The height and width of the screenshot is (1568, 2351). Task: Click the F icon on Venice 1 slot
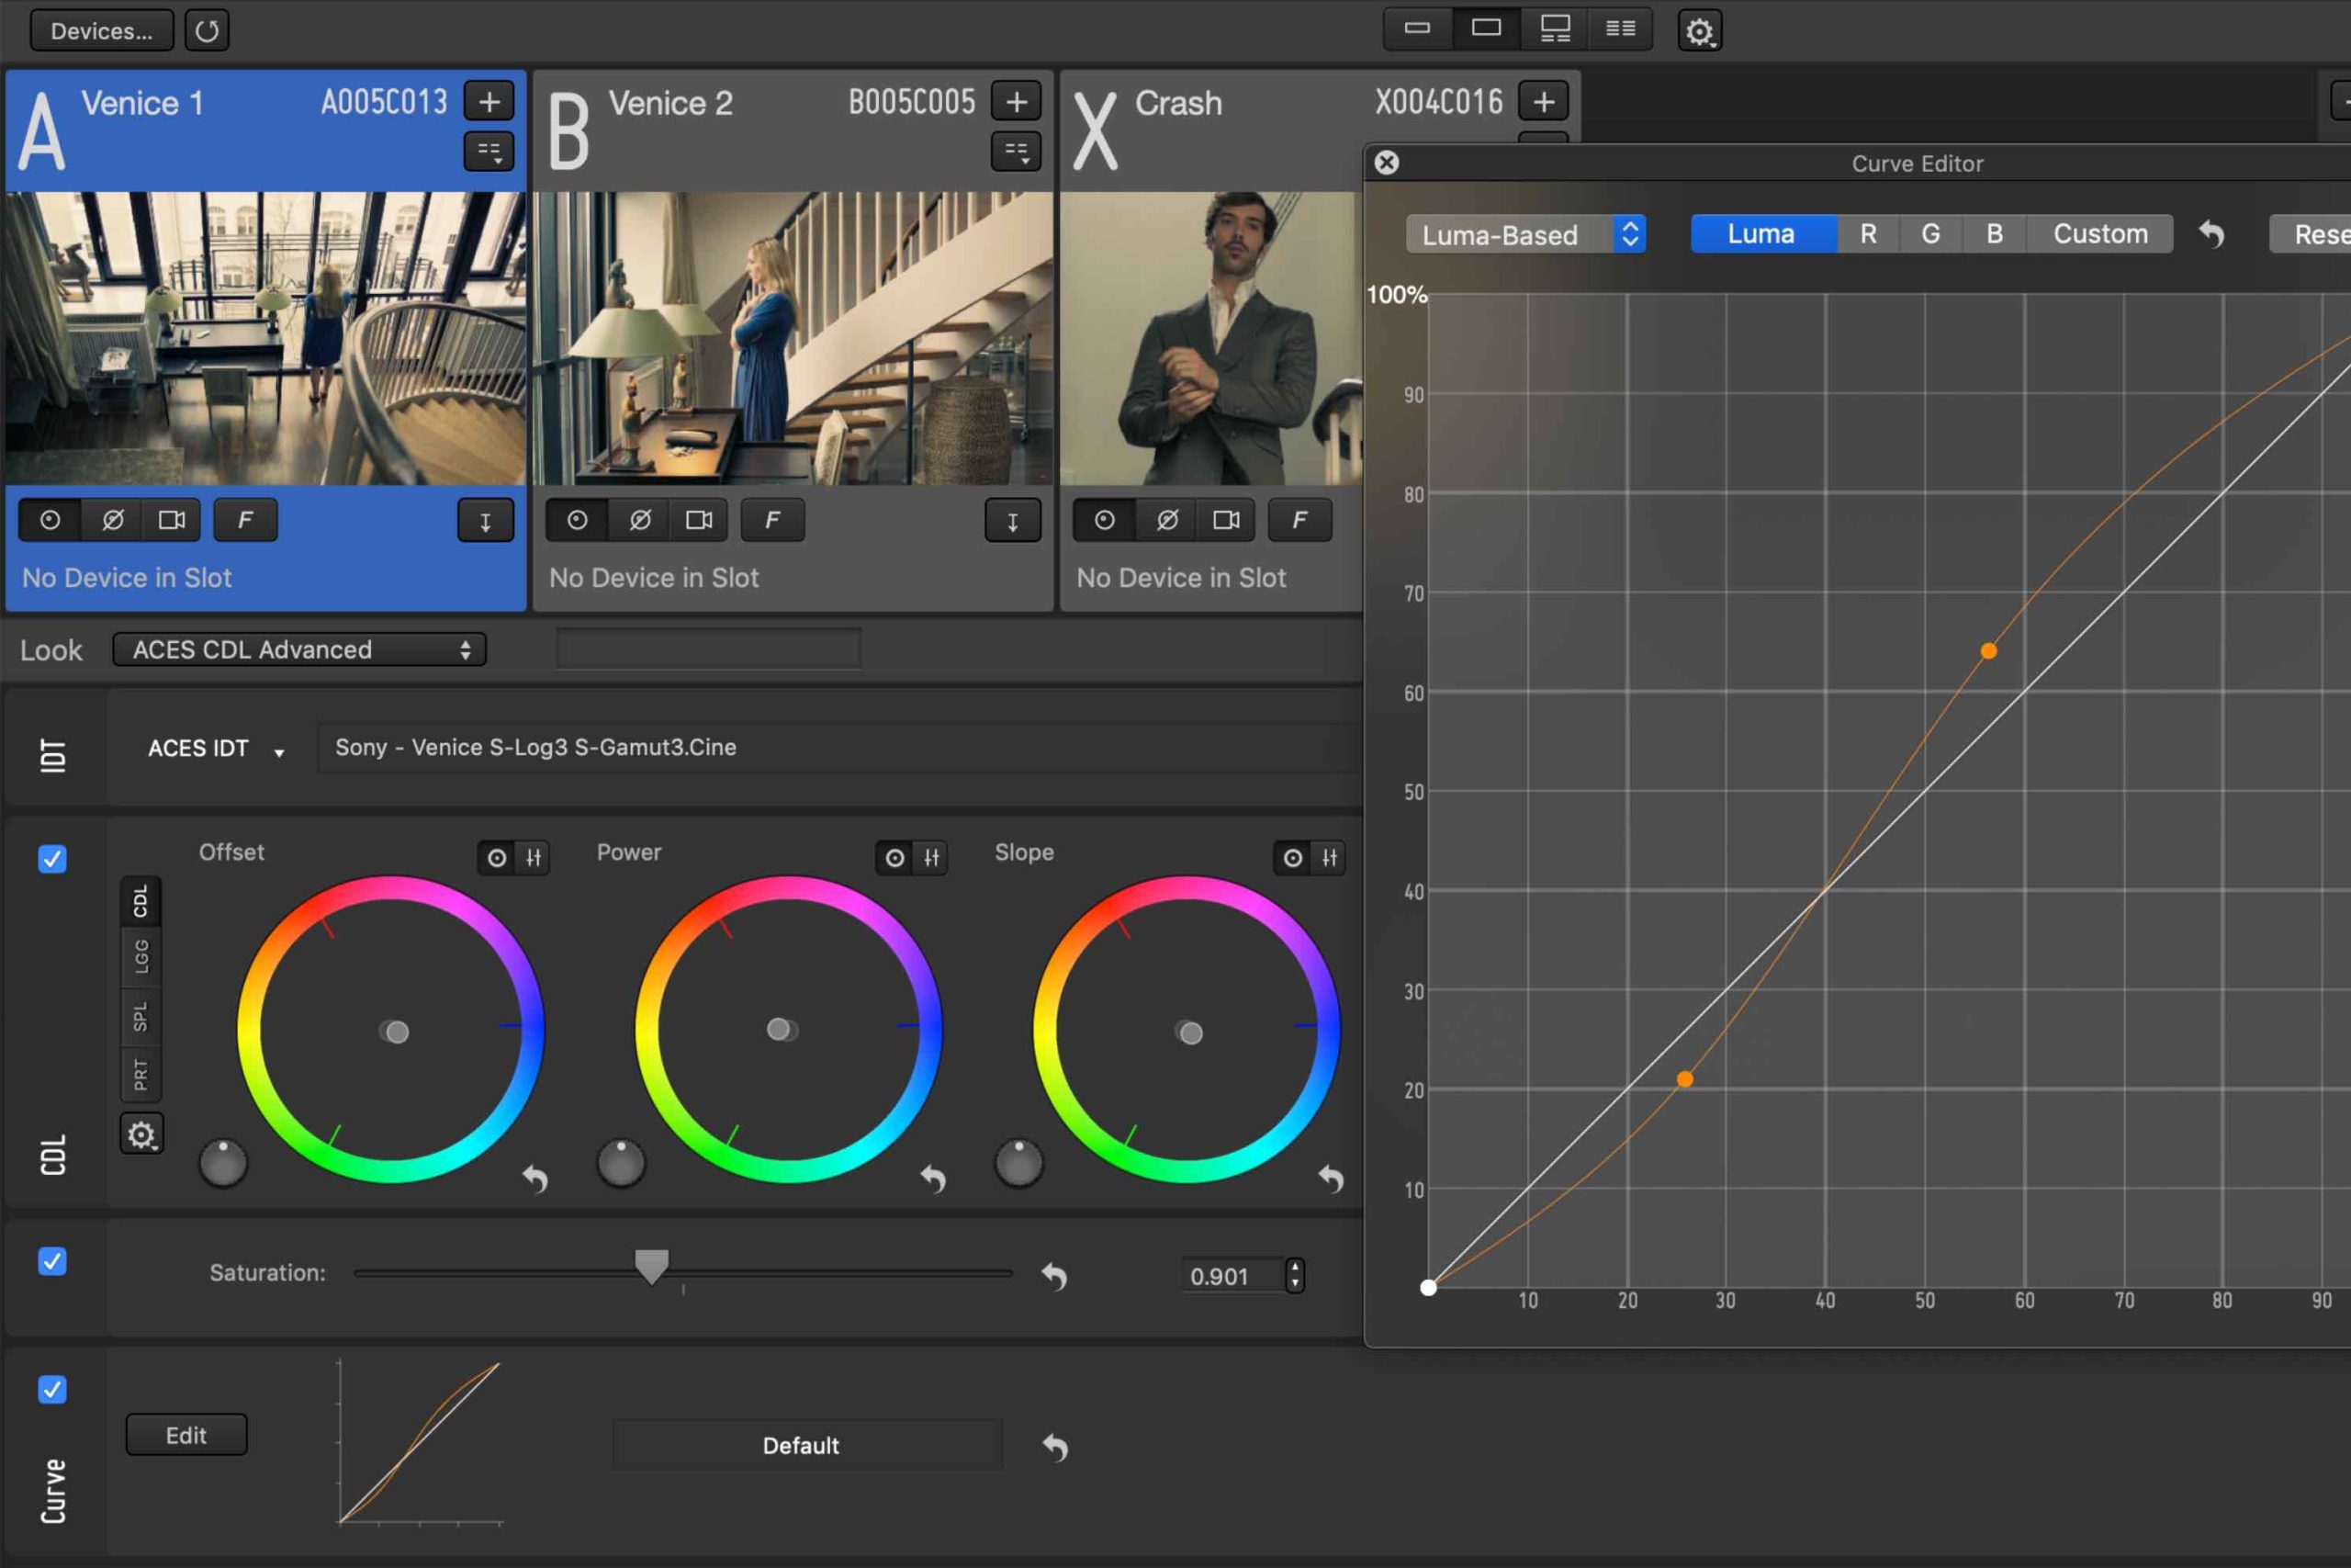(x=245, y=520)
